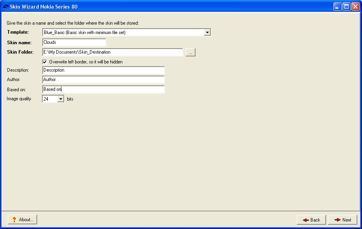
Task: Browse for skin folder with ellipsis button
Action: [190, 52]
